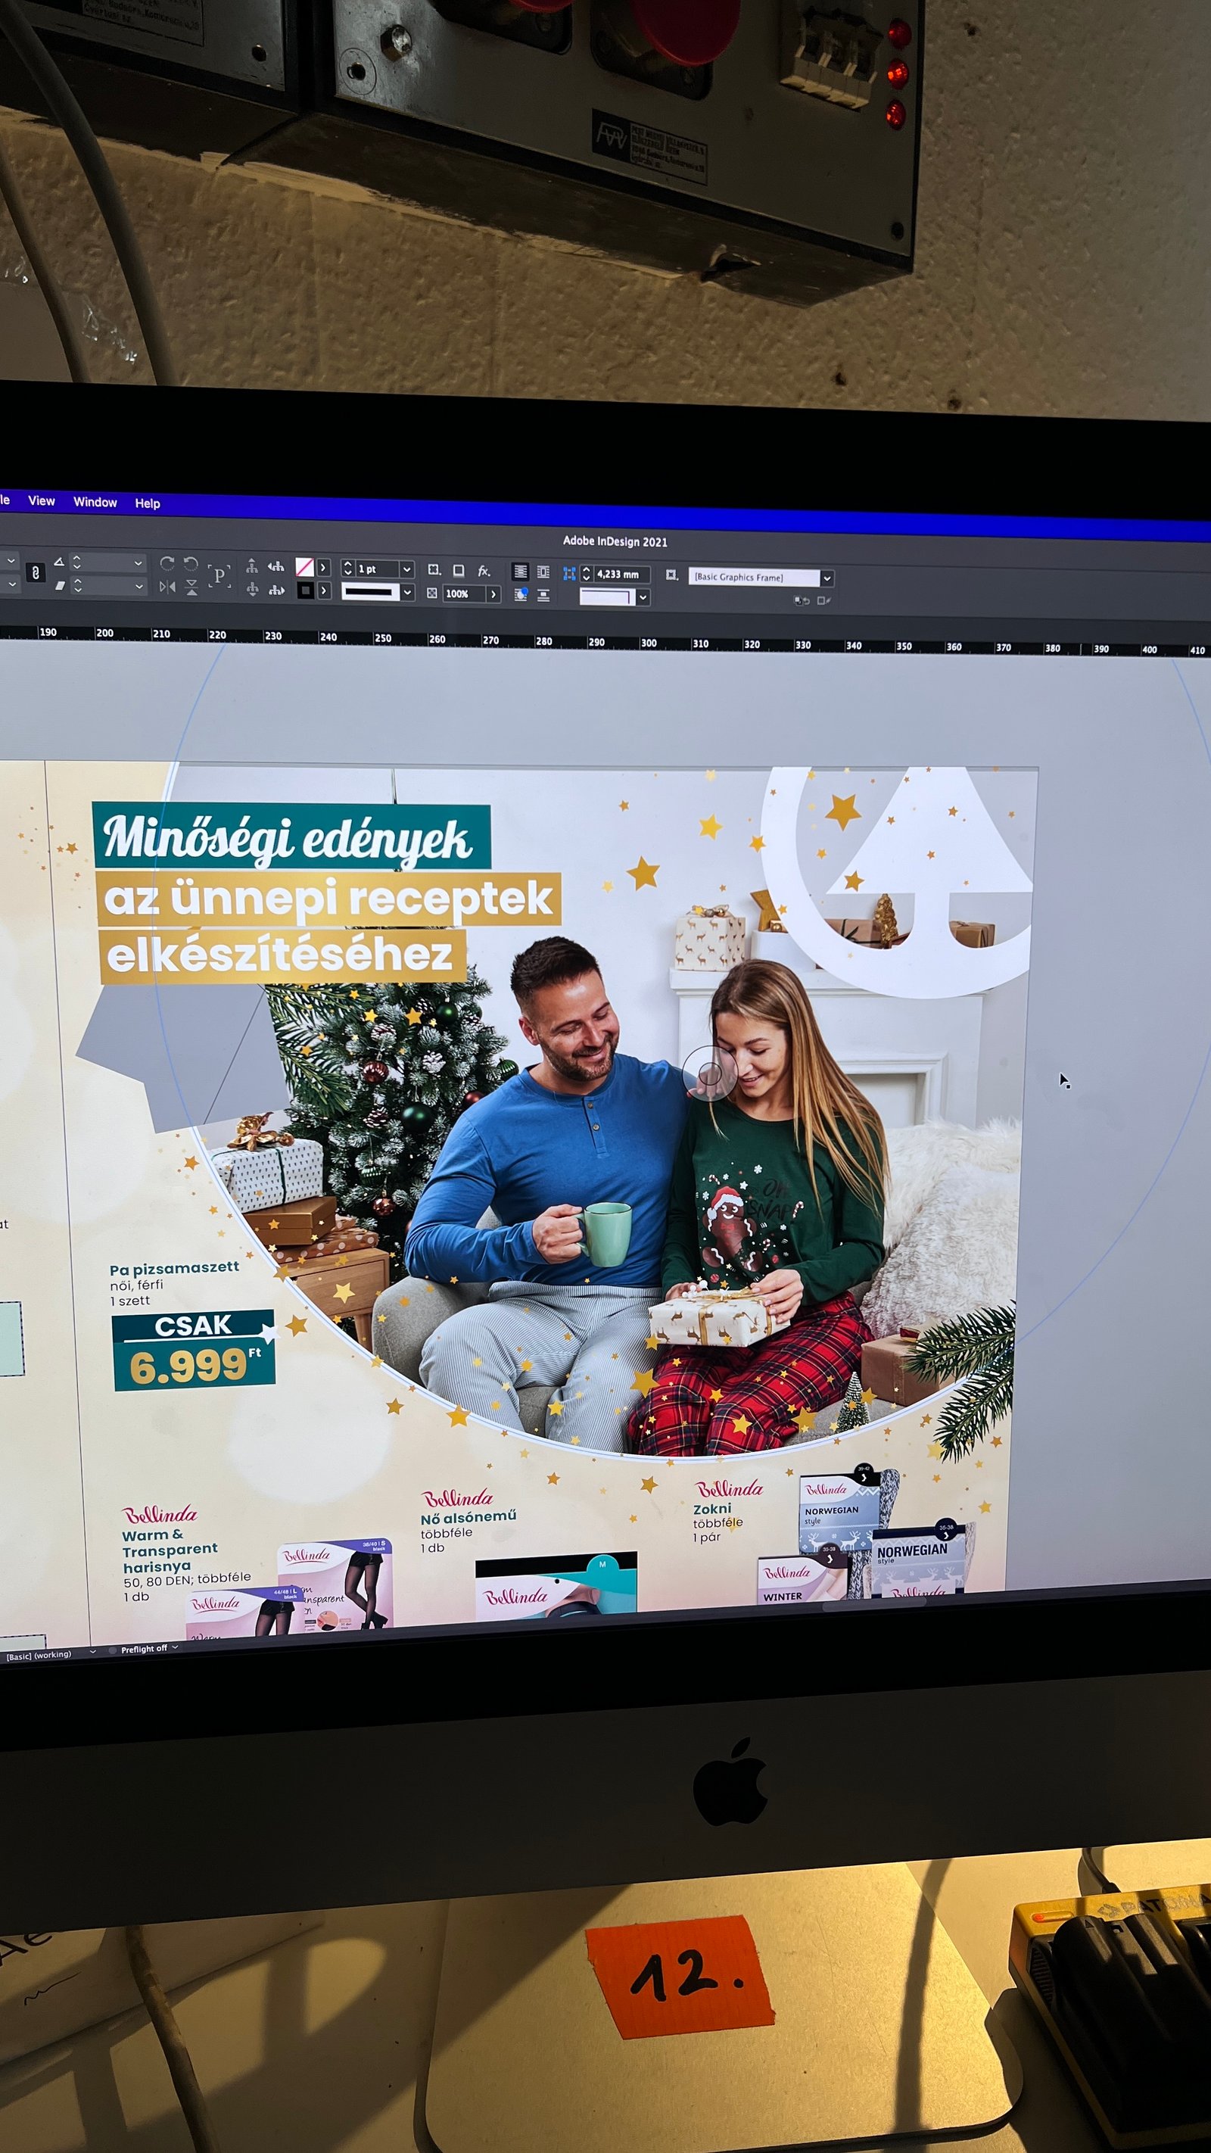Click the flip vertical icon
Screen dimensions: 1211x2153
coord(191,587)
